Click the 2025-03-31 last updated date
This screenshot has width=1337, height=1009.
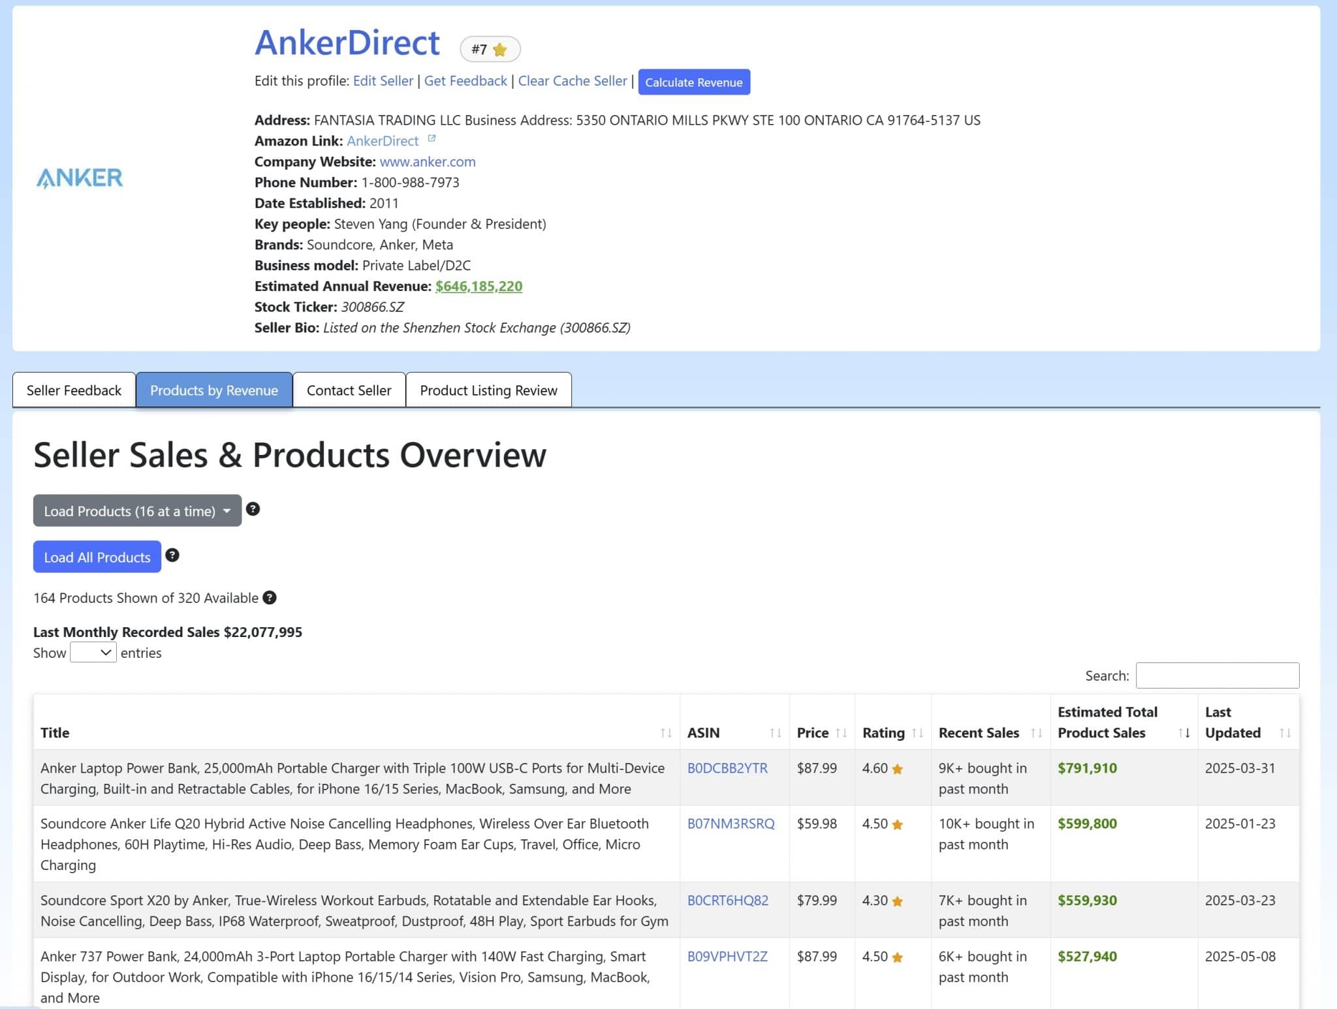(x=1240, y=768)
